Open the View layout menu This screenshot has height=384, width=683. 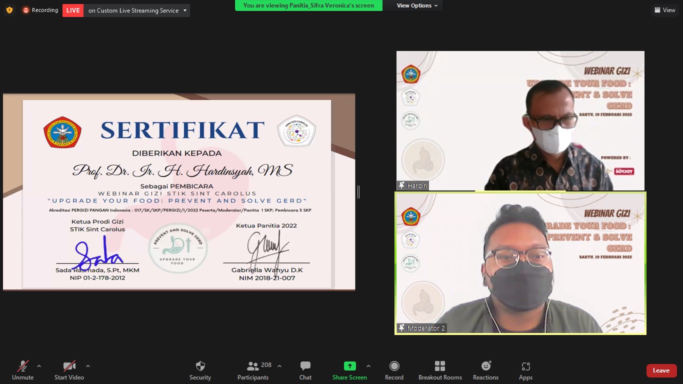(664, 10)
